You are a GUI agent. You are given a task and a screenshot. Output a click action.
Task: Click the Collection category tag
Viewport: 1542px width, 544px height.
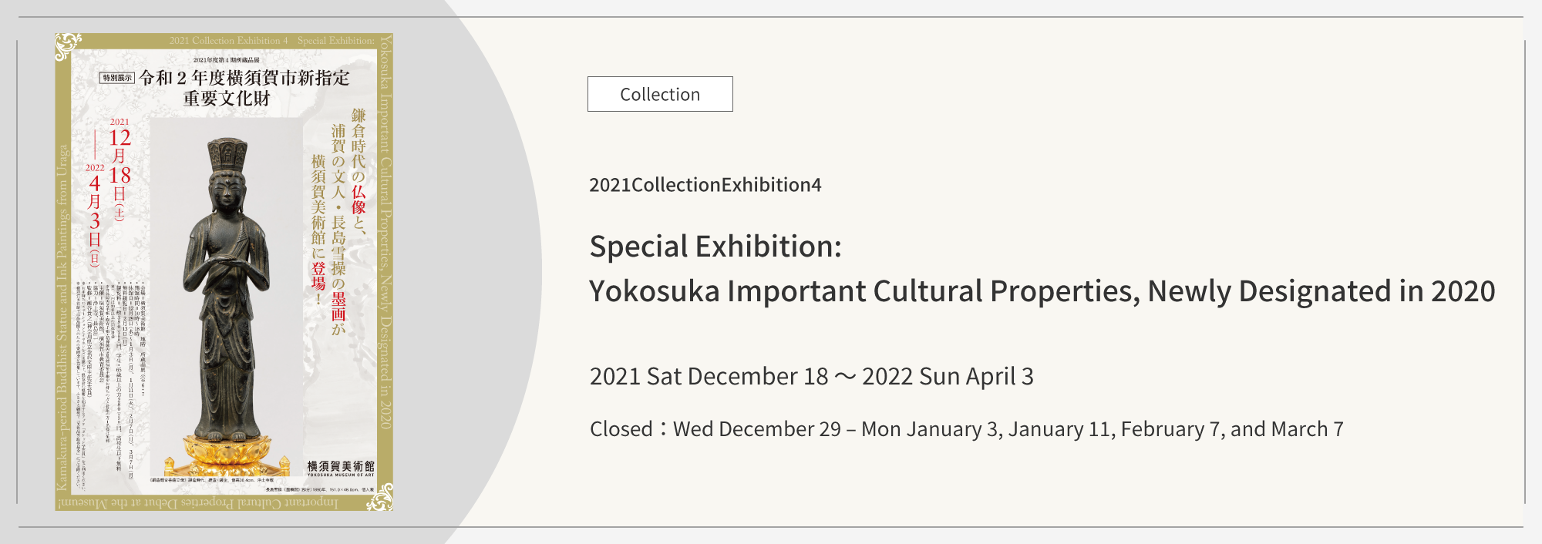click(x=660, y=94)
